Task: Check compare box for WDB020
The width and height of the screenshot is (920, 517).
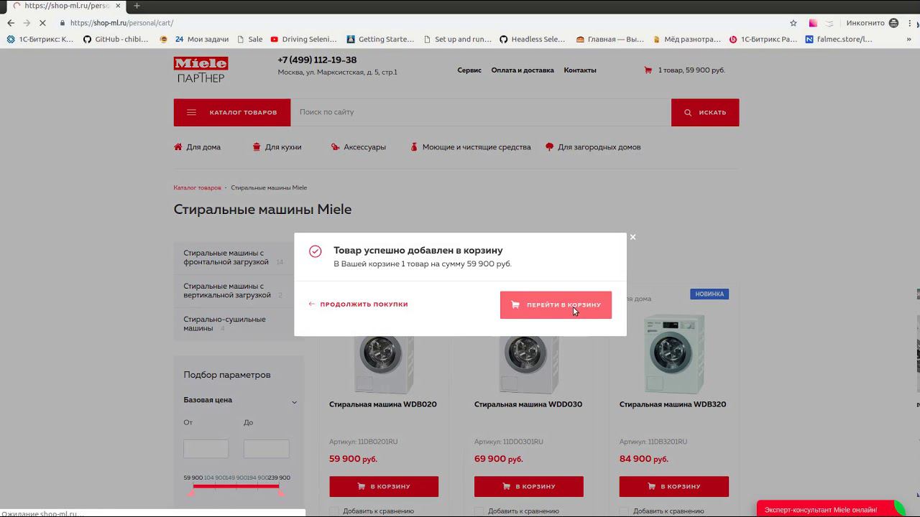Action: (334, 511)
